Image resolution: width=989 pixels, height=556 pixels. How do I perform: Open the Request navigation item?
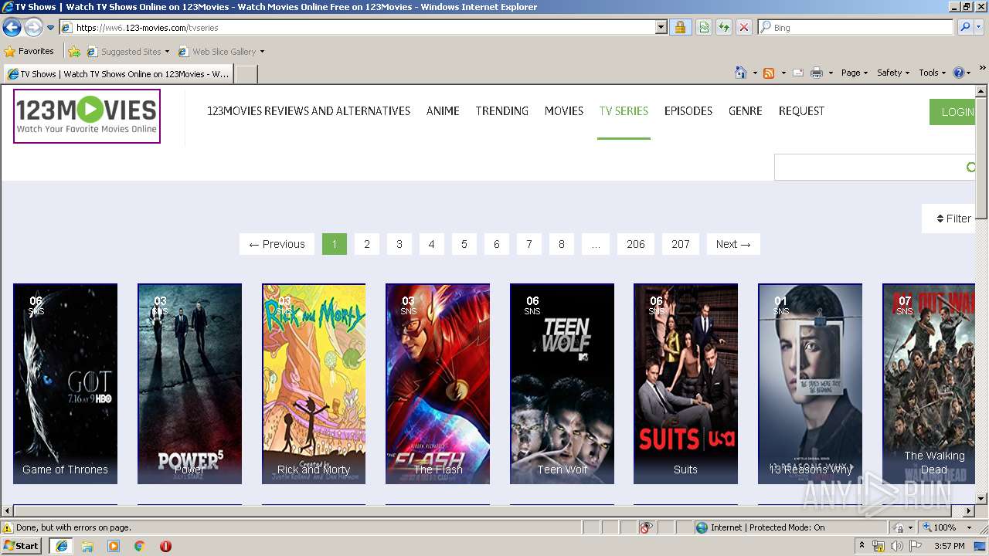801,111
